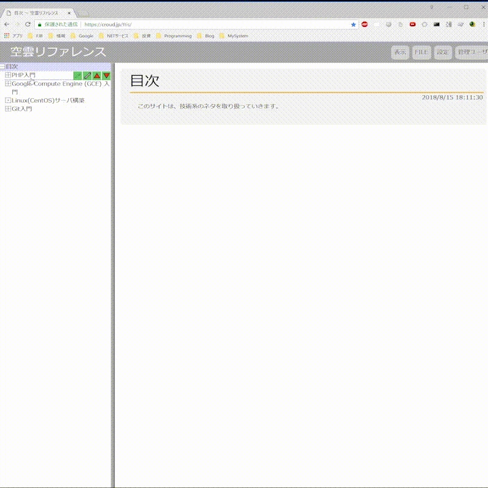Click the 目次 page heading

pyautogui.click(x=145, y=81)
